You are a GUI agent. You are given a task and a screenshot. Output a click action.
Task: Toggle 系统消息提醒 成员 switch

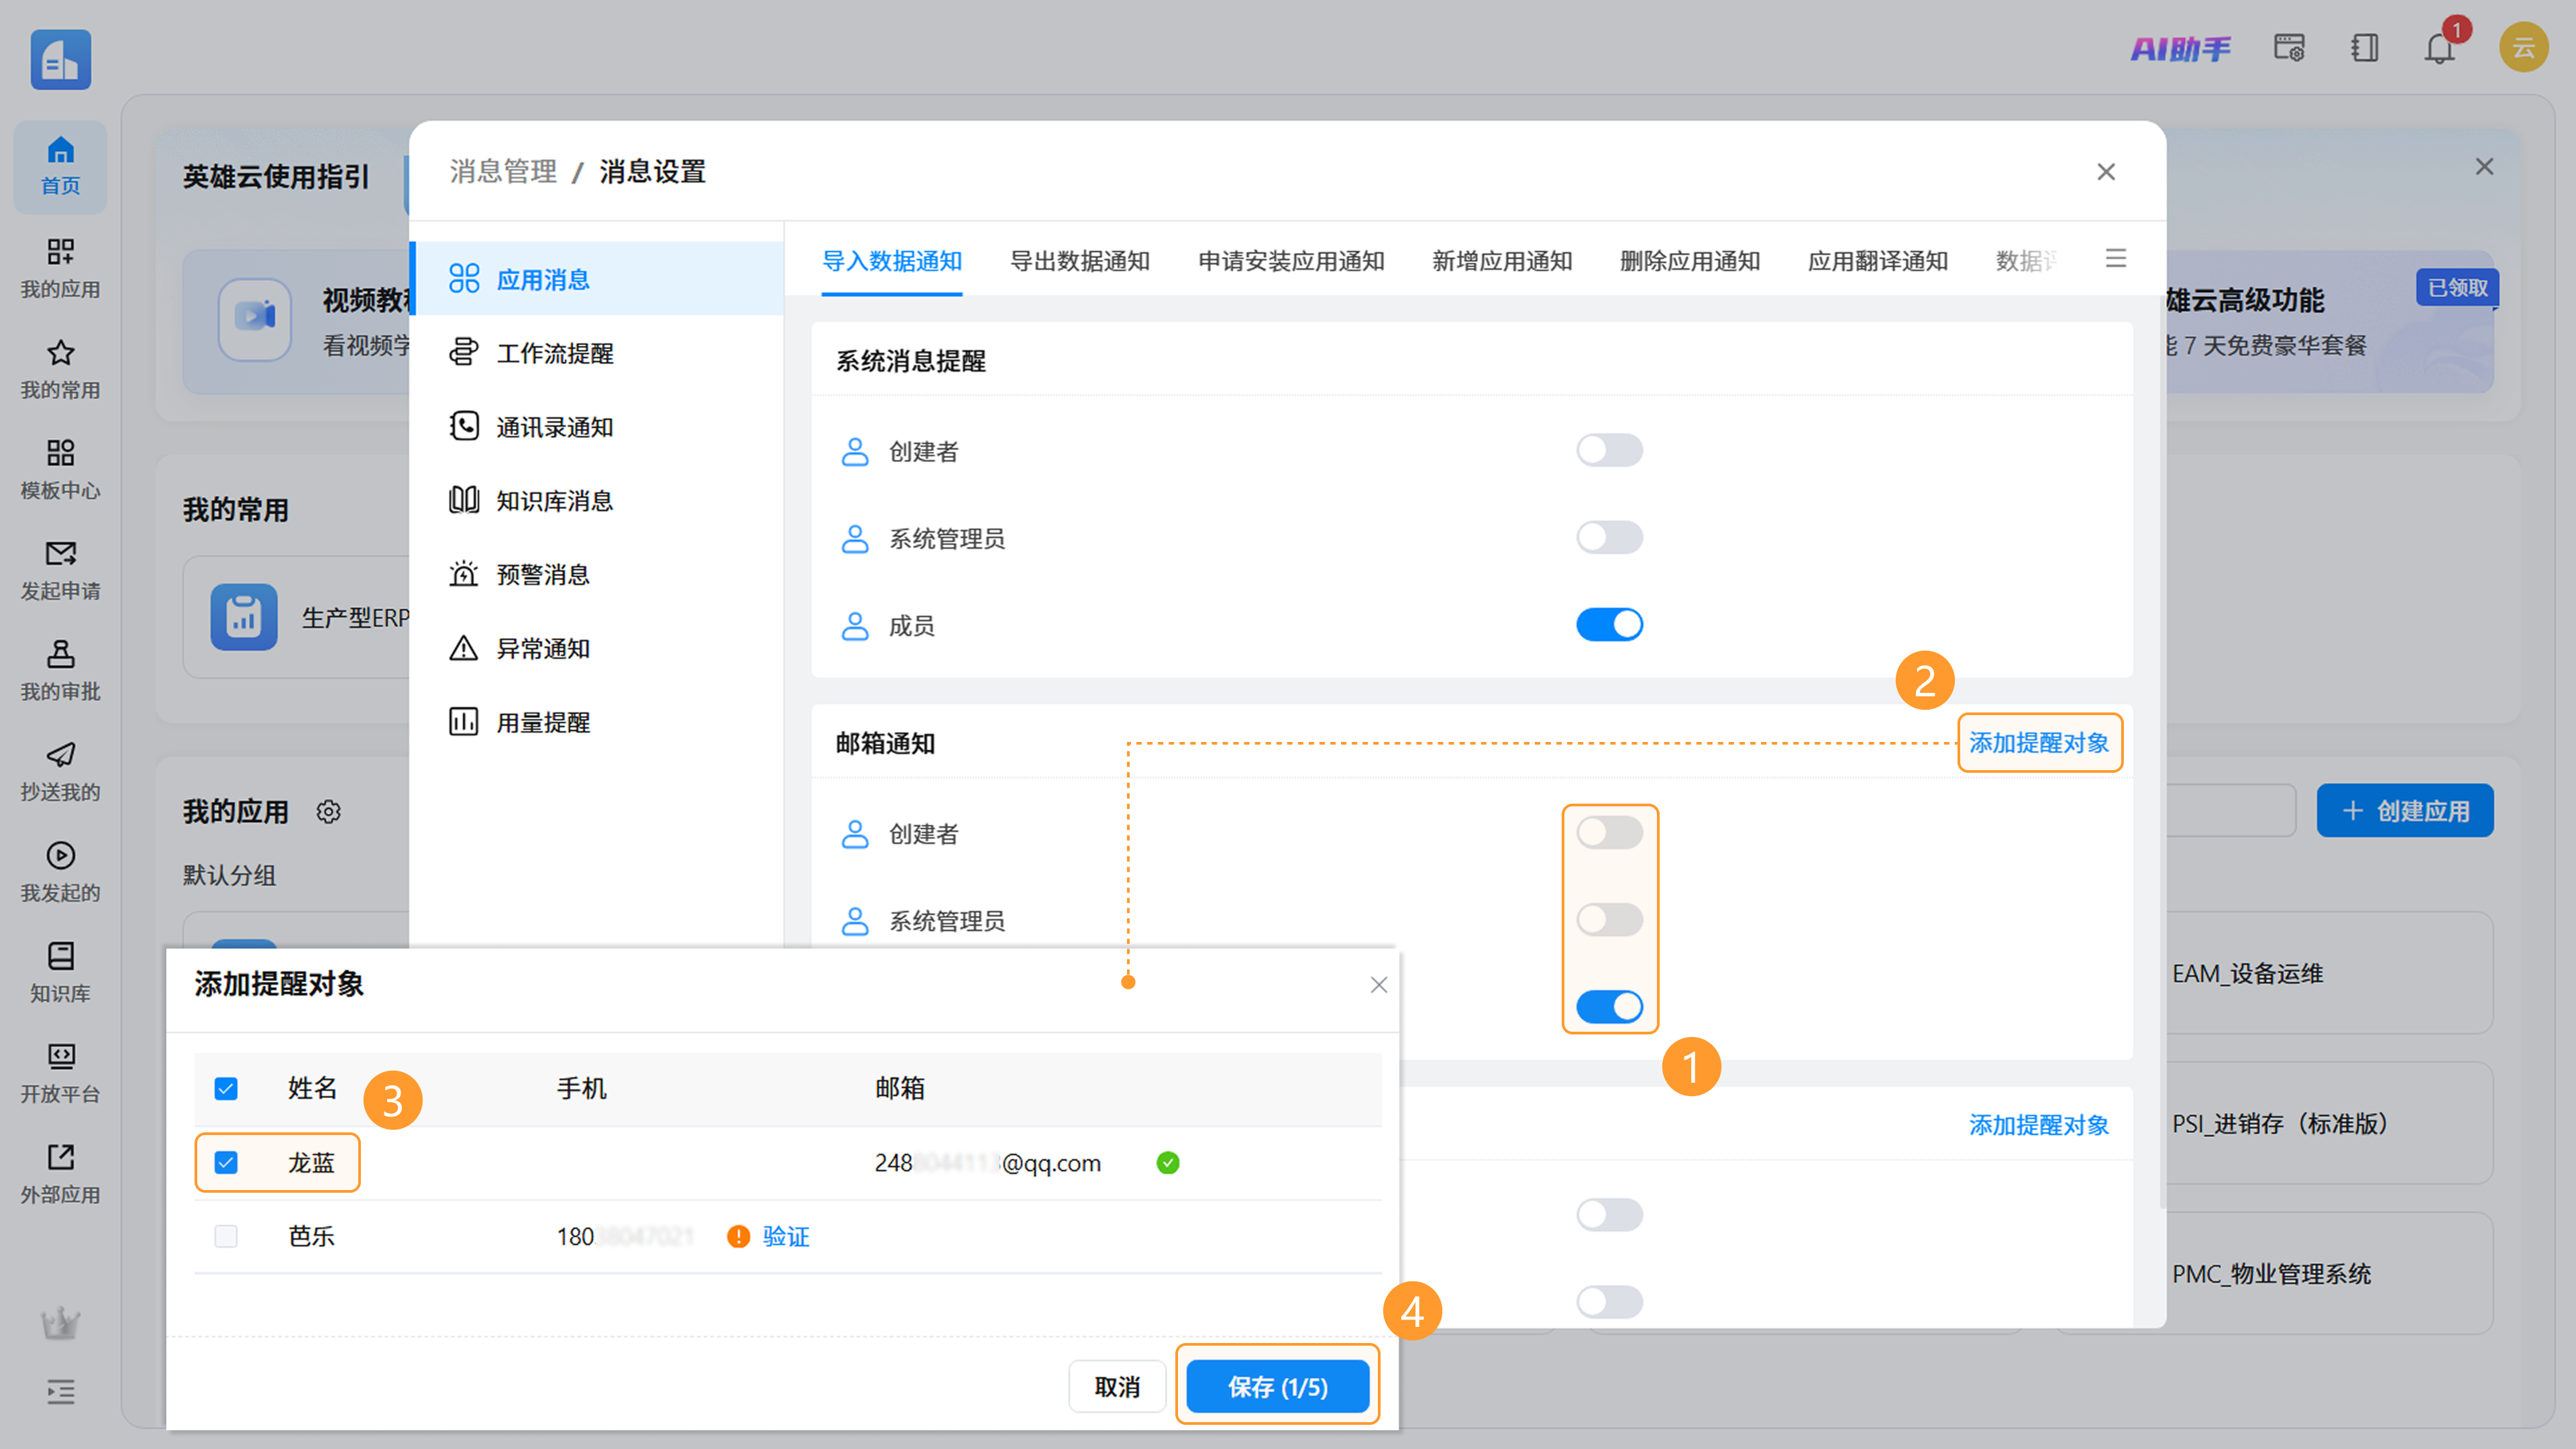1609,624
